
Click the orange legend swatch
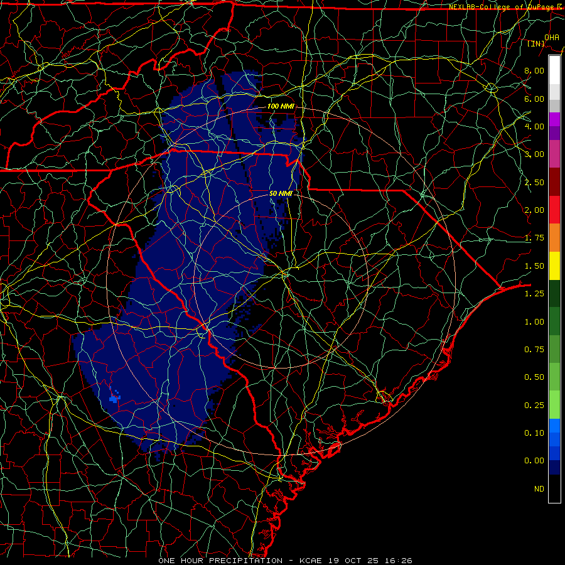click(554, 238)
